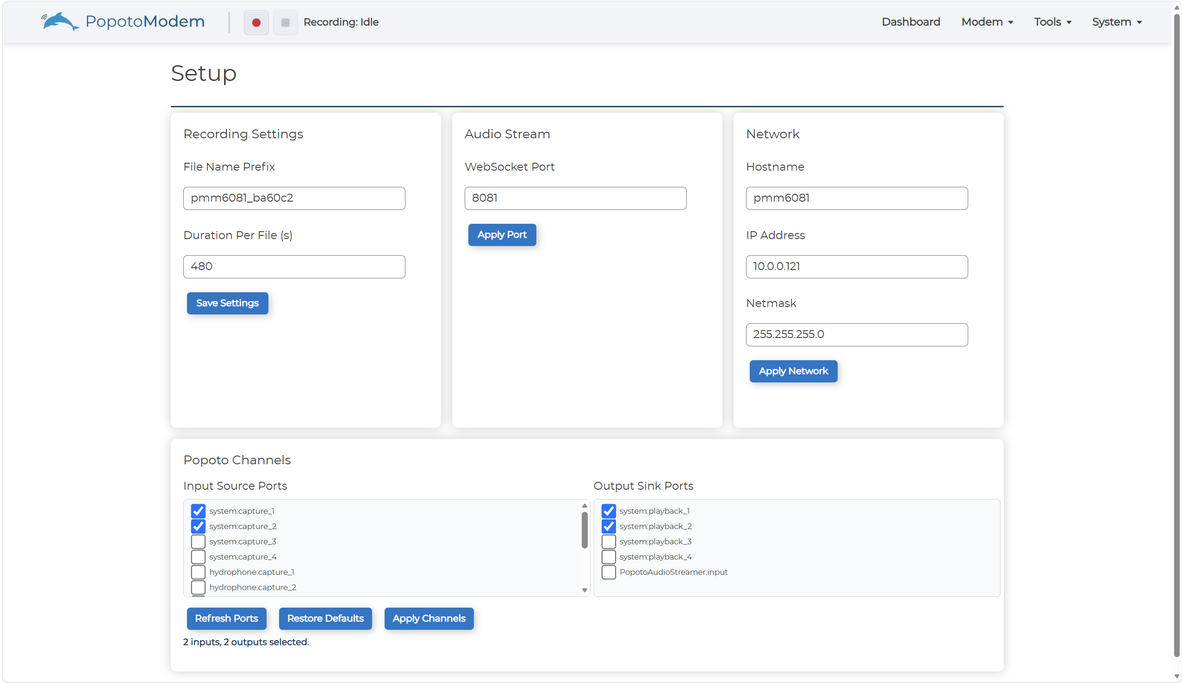
Task: Click the input ports list scroll-down arrow
Action: point(585,590)
